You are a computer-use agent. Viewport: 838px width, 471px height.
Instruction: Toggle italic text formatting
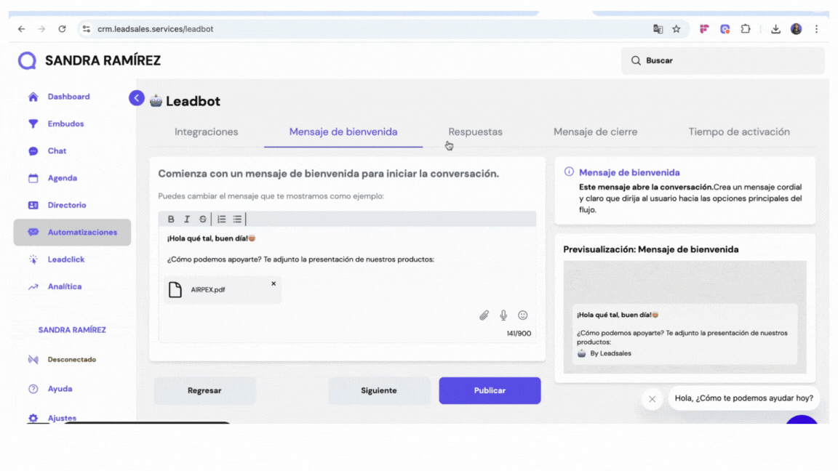point(187,219)
